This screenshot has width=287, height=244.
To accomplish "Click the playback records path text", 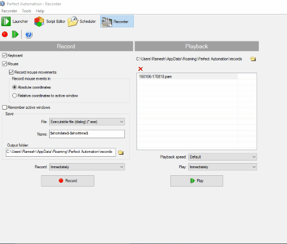I will pos(189,59).
